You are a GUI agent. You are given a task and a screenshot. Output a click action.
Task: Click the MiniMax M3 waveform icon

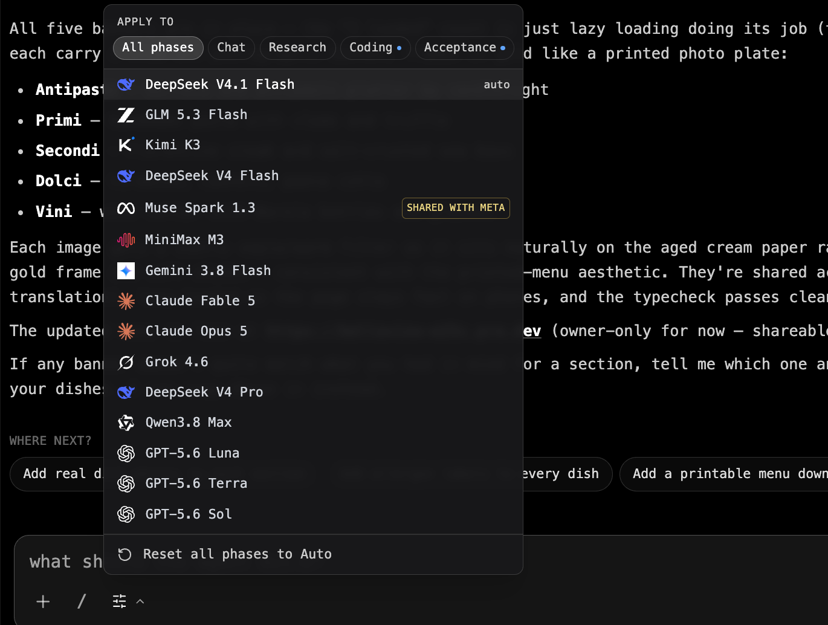[x=126, y=240]
